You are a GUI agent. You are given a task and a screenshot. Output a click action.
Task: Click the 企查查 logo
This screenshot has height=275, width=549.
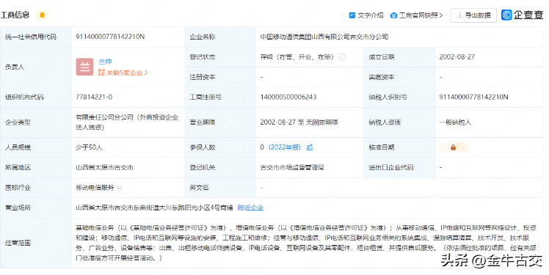click(522, 15)
